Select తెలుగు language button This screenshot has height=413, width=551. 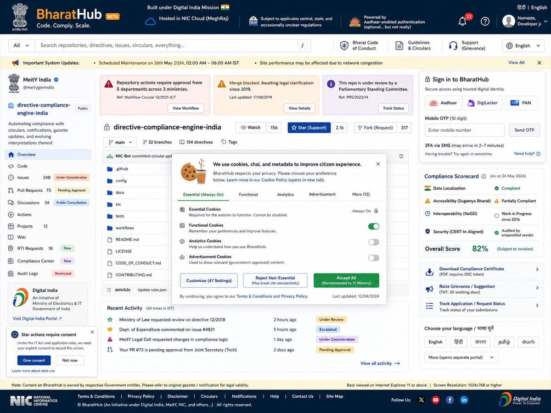(529, 342)
